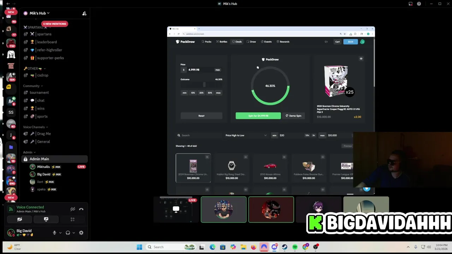Screen dimensions: 452x254
Task: Collapse the Admin category
Action: pyautogui.click(x=29, y=152)
